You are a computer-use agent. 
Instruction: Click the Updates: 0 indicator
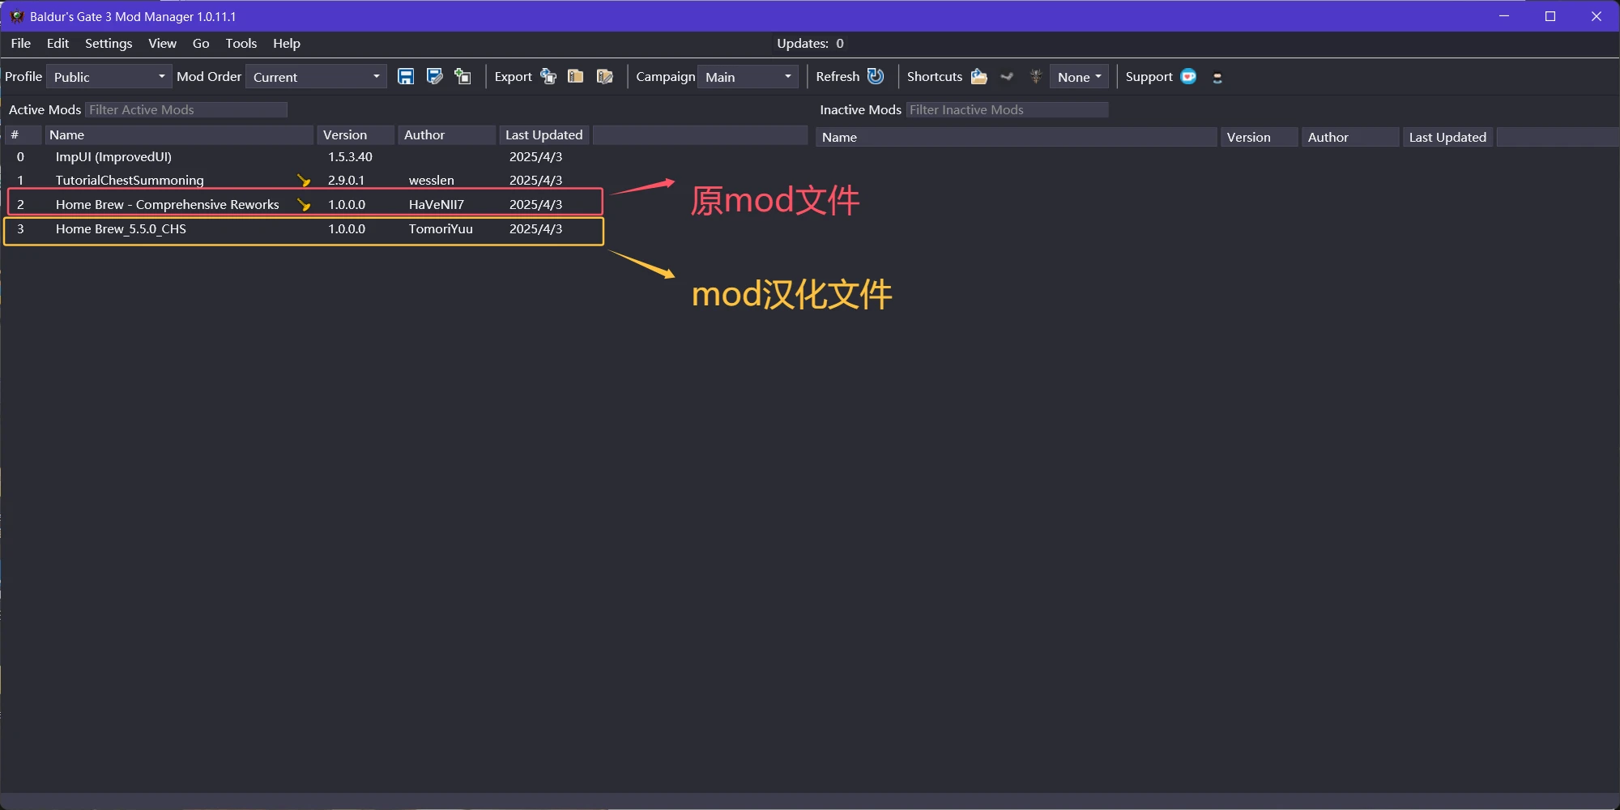coord(810,44)
